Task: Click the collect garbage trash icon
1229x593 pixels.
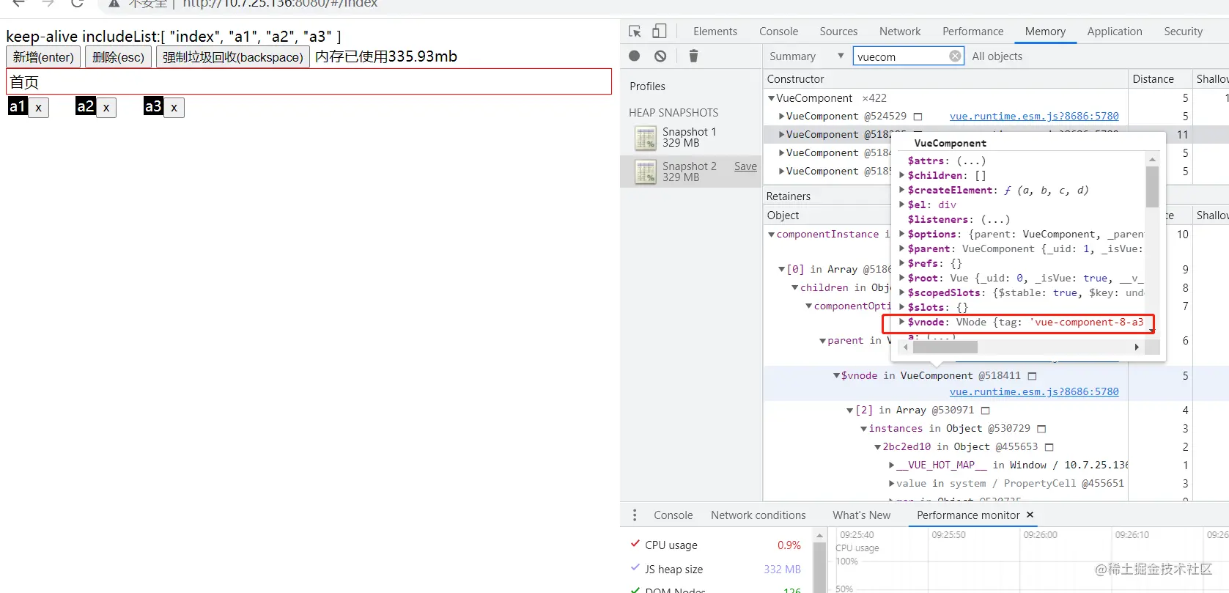Action: click(693, 56)
